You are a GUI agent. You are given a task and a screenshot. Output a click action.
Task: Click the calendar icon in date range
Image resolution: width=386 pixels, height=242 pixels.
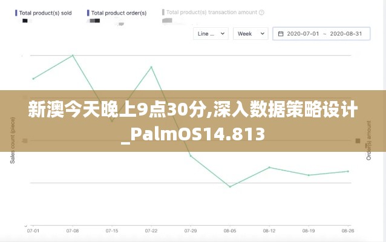[x=281, y=34]
